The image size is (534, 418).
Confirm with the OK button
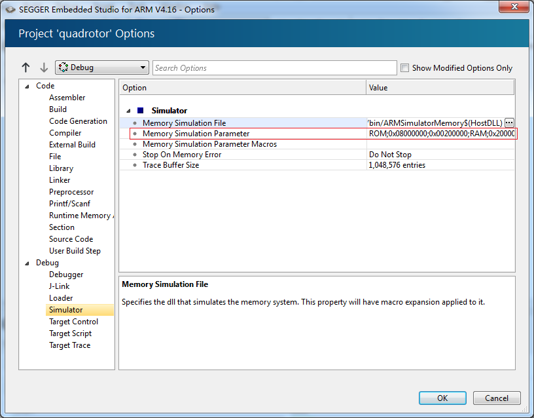point(442,398)
